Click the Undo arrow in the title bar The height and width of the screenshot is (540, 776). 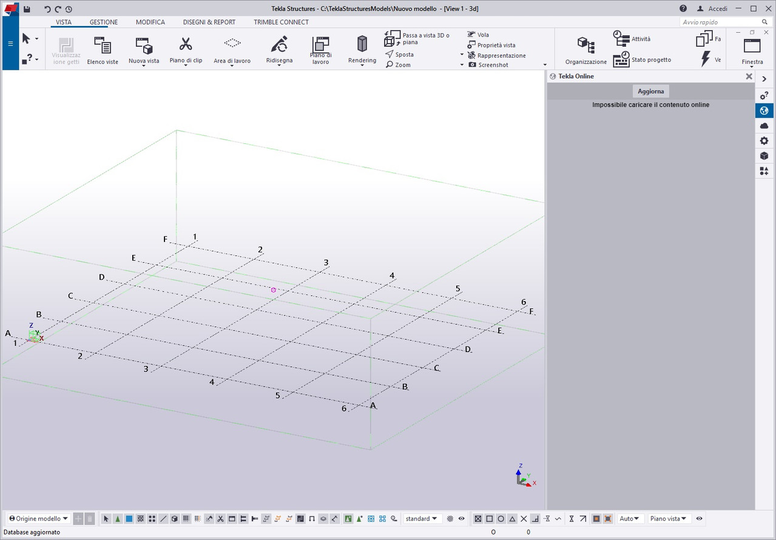[x=47, y=9]
